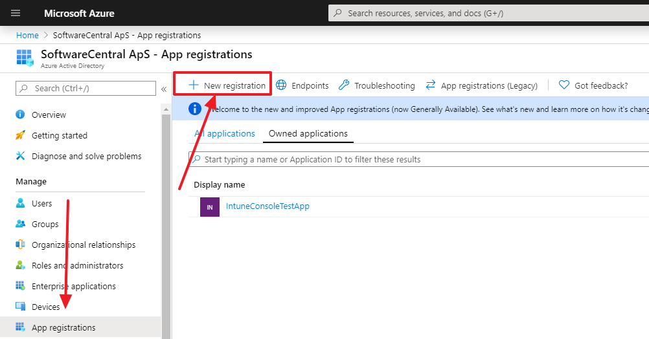
Task: Switch to App registrations (Legacy)
Action: 481,85
